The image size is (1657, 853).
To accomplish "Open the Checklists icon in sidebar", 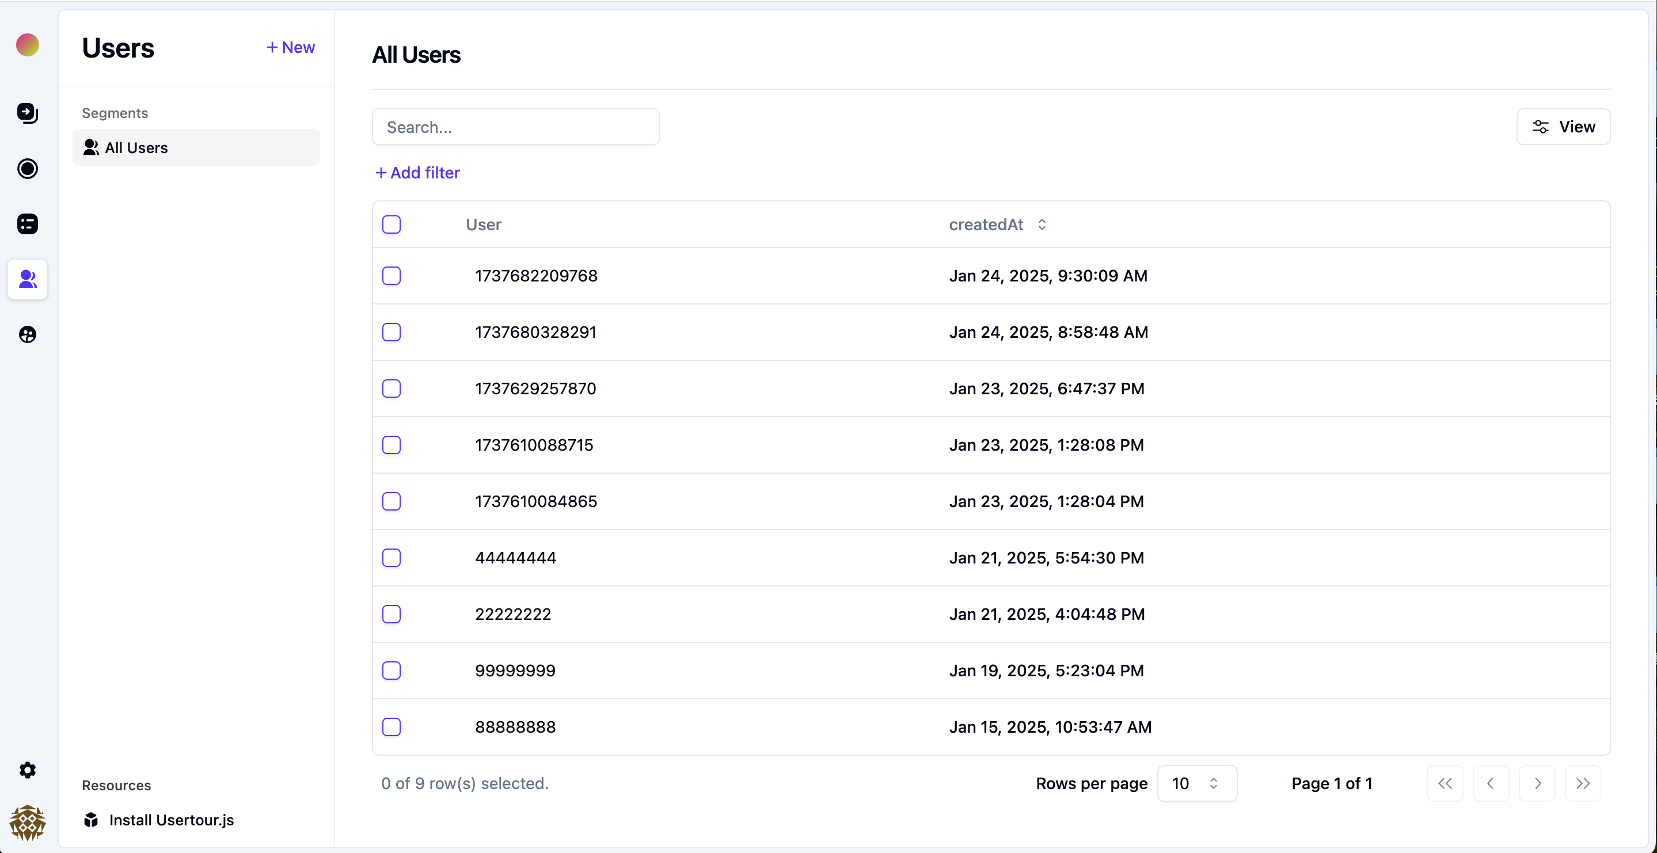I will (27, 224).
